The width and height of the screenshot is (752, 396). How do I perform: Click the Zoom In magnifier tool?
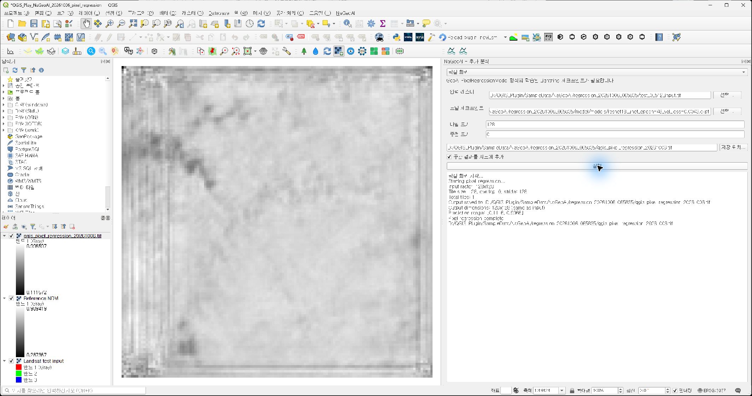(110, 24)
